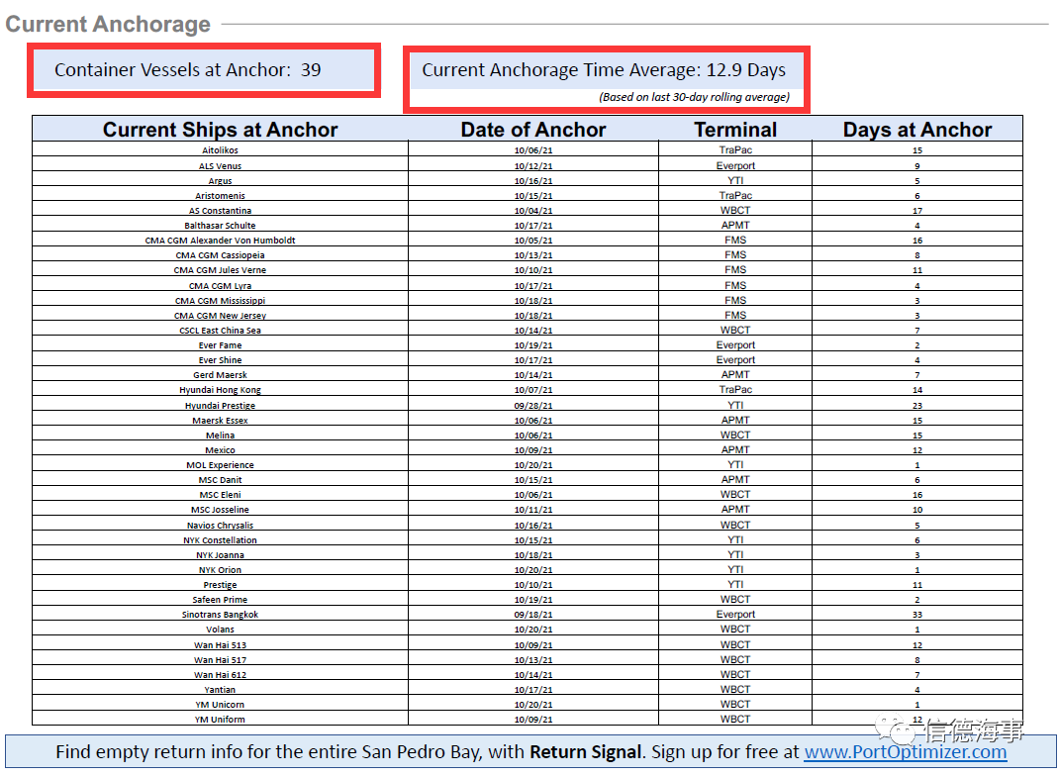Viewport: 1059px width, 777px height.
Task: Select CMA CGM Alexander Von Humboldt
Action: click(220, 240)
